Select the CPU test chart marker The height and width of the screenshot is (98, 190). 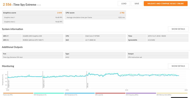(x=88, y=85)
